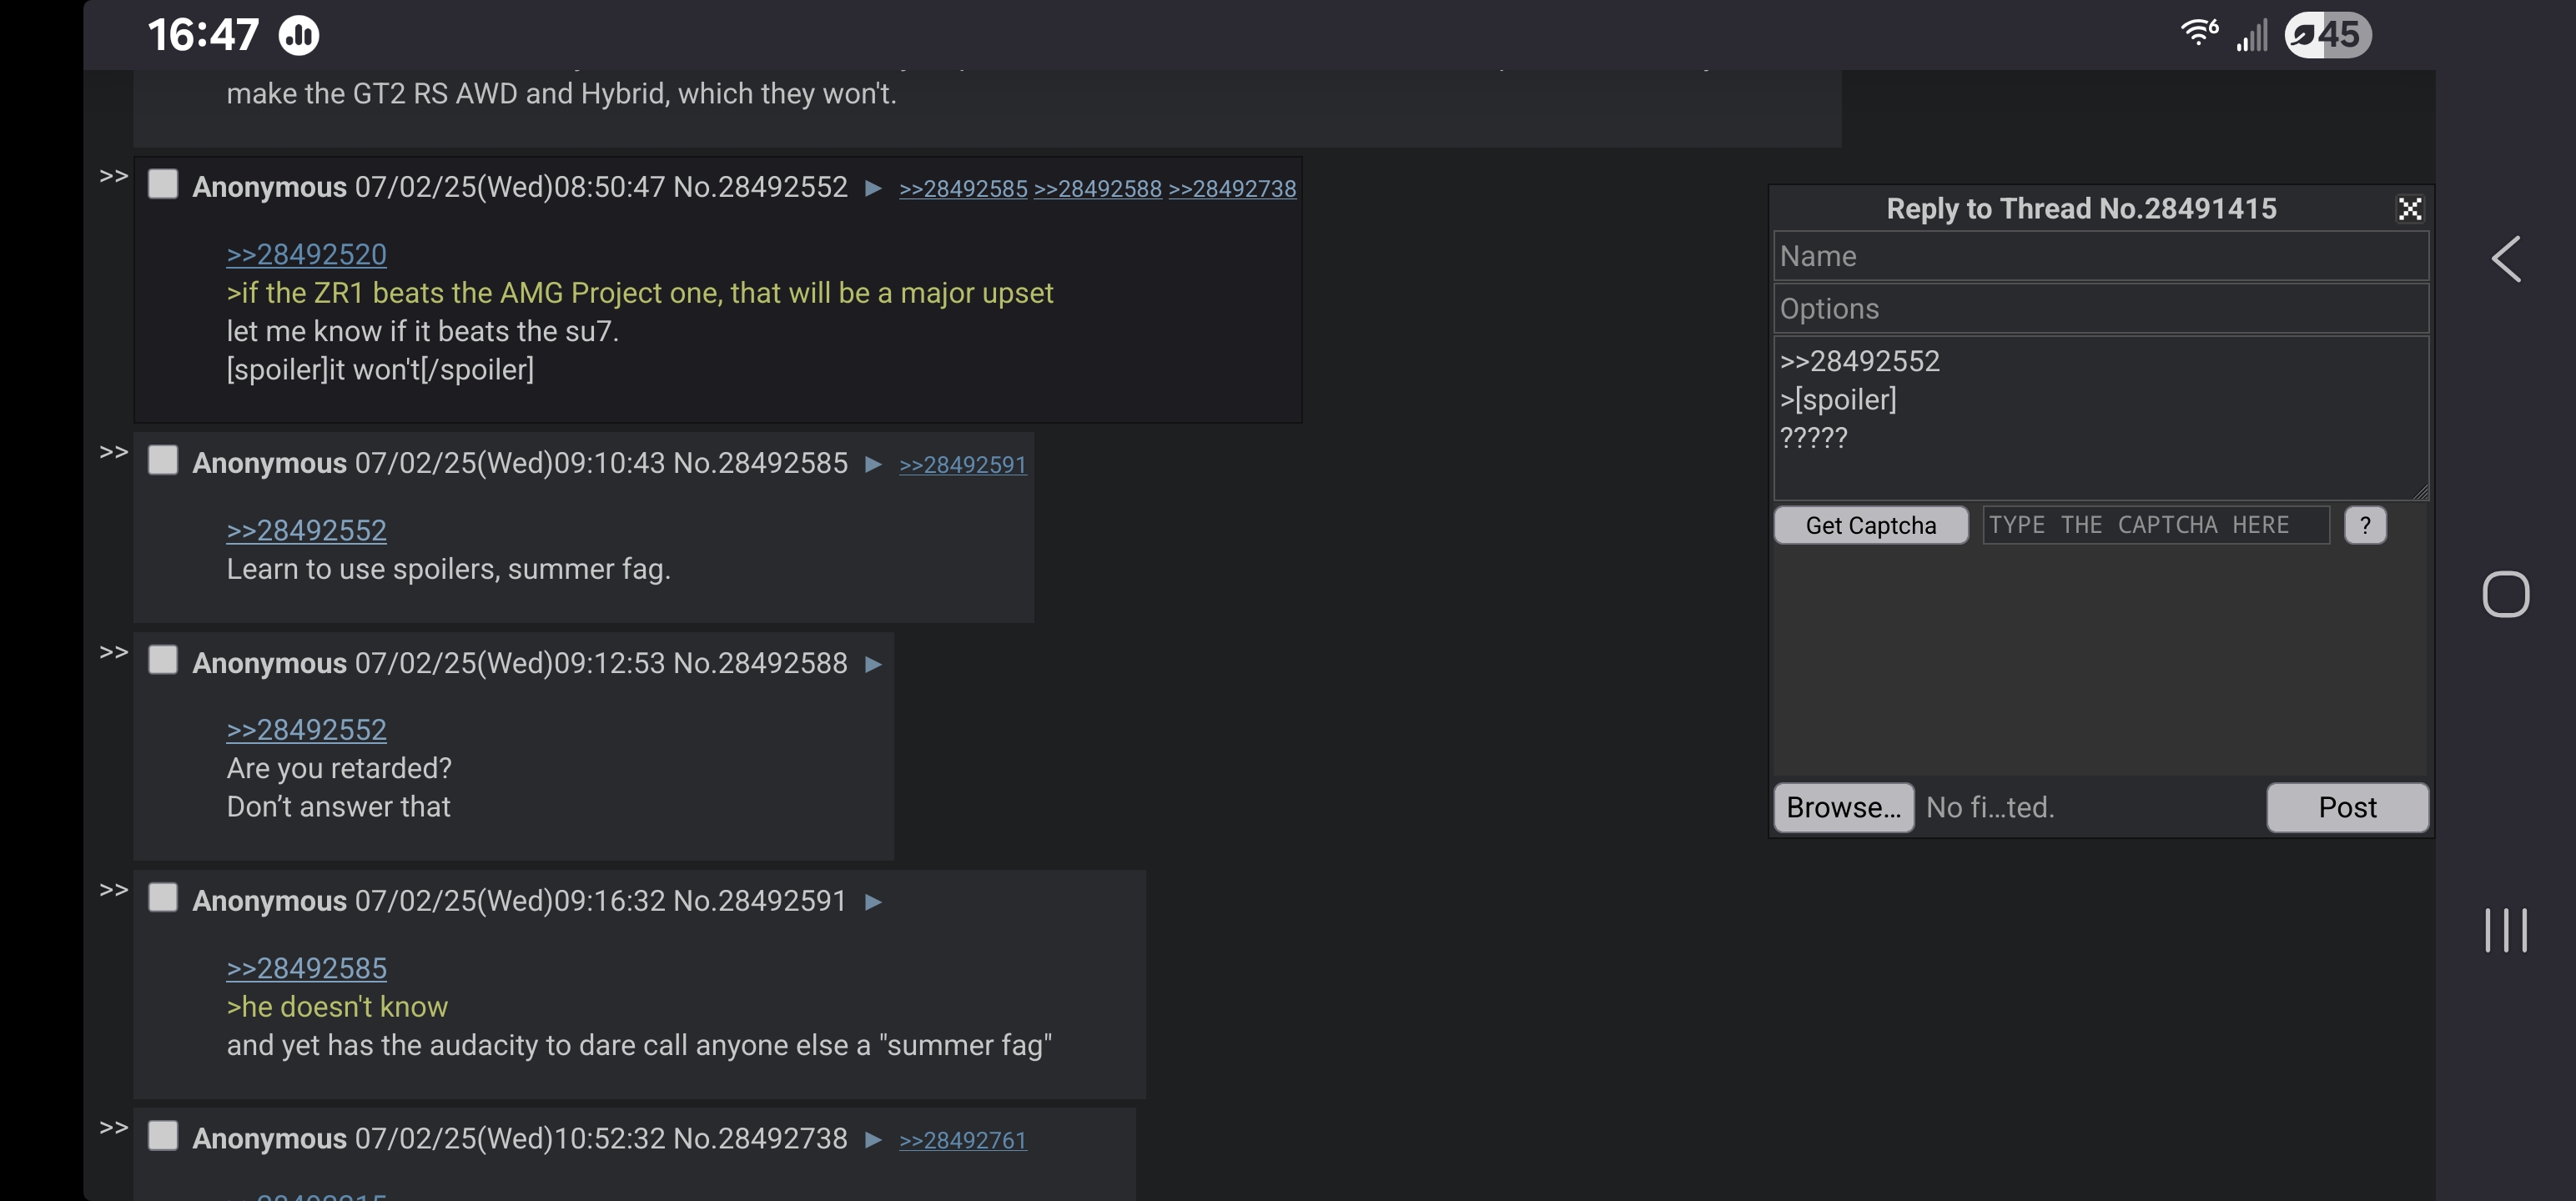Click text "Don’t answer that"

pyautogui.click(x=338, y=807)
